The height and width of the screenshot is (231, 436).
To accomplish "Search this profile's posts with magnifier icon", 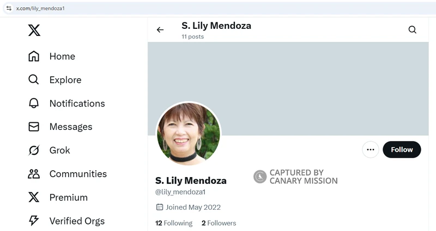I will point(413,30).
